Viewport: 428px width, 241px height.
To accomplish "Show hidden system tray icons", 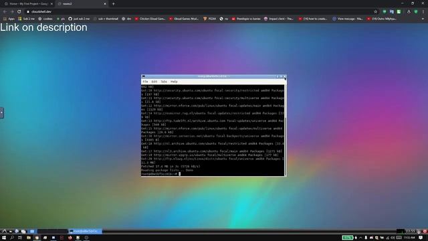I will (x=360, y=238).
